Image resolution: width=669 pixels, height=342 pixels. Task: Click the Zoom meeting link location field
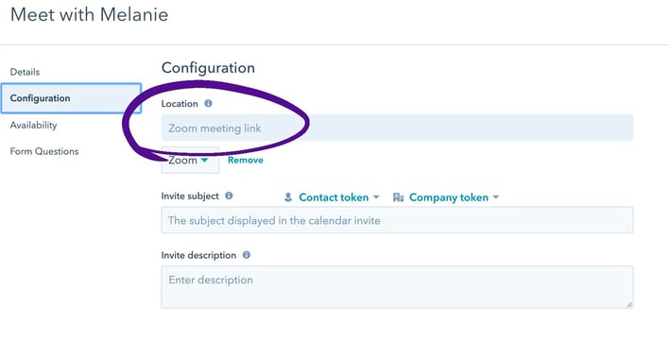397,128
